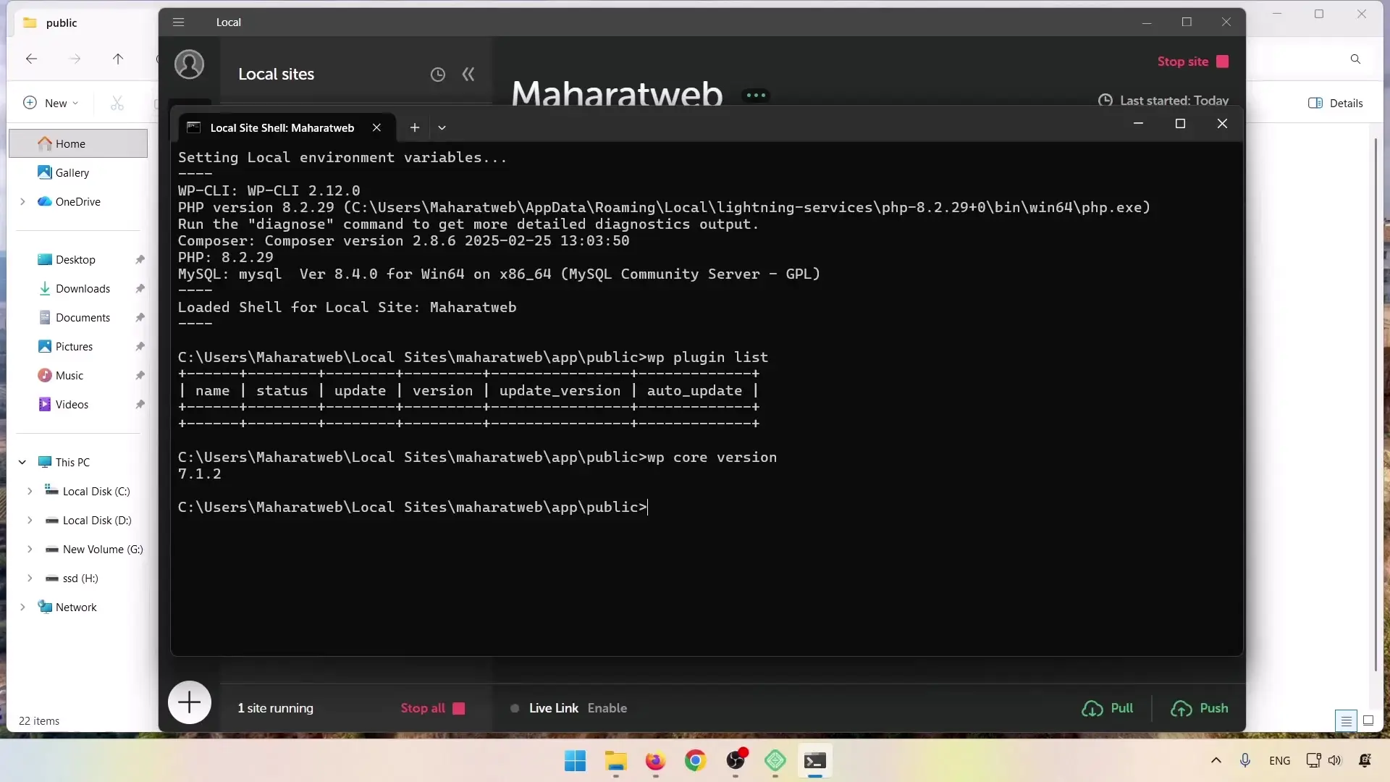
Task: Click the terminal prompt input line
Action: coord(413,508)
